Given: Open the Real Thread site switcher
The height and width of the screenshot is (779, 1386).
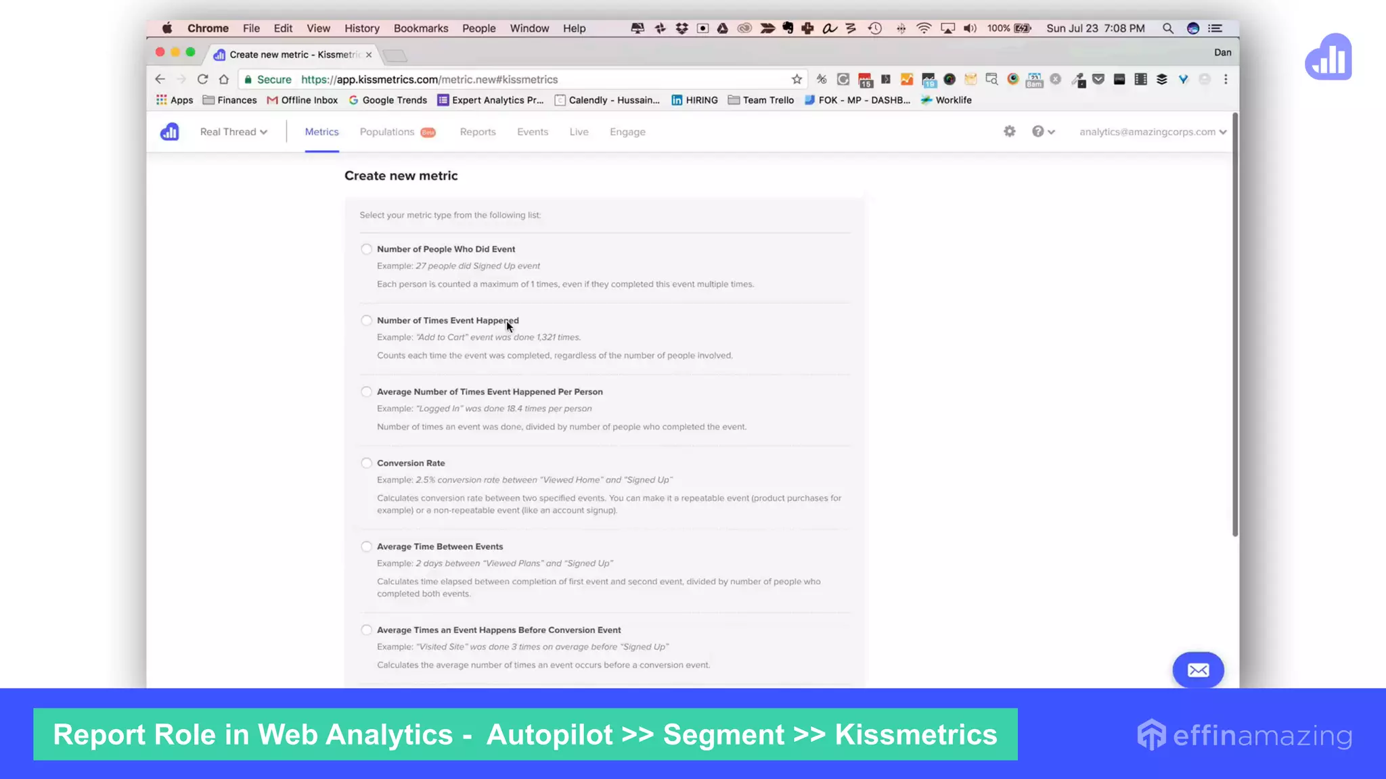Looking at the screenshot, I should point(233,132).
